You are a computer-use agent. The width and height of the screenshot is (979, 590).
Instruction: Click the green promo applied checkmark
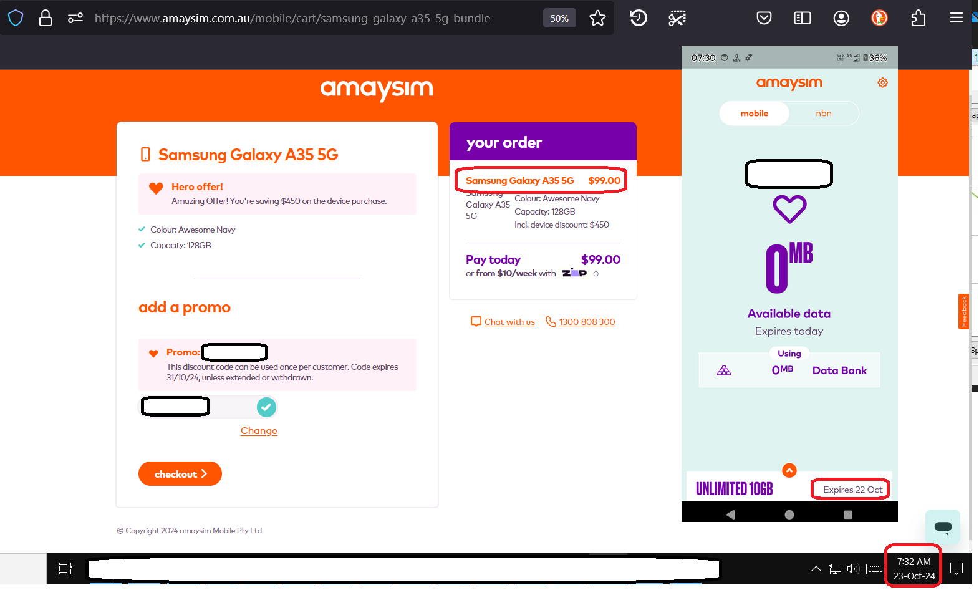coord(266,407)
